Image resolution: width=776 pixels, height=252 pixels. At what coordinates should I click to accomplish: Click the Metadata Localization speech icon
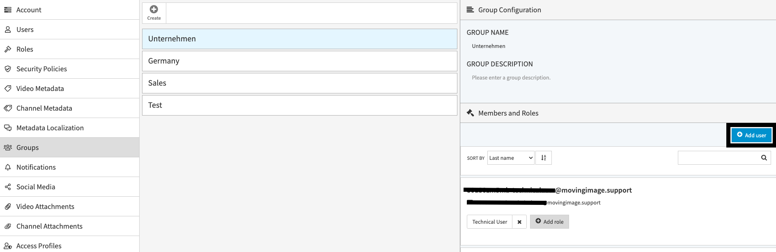coord(8,128)
